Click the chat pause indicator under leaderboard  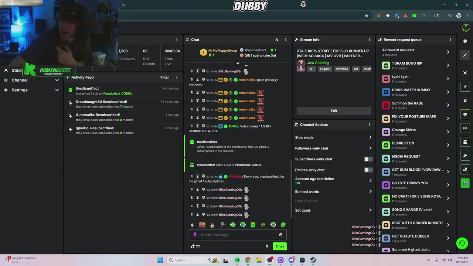238,62
